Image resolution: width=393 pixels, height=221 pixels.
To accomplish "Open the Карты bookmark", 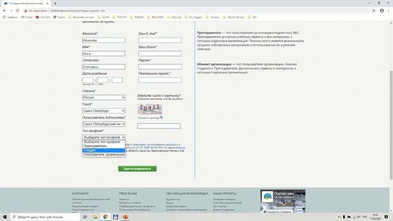I will coord(59,17).
